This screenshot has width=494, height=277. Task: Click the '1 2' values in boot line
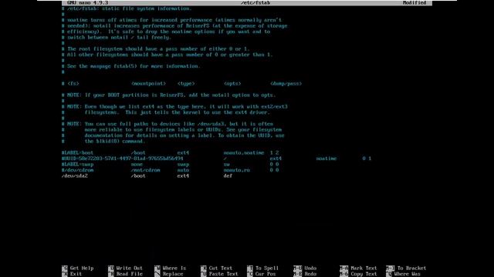(x=274, y=152)
